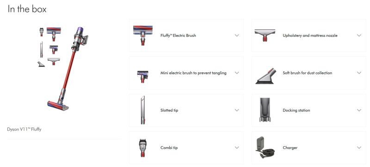
Task: Expand the Fluffy Electric Brush chevron
Action: [237, 35]
